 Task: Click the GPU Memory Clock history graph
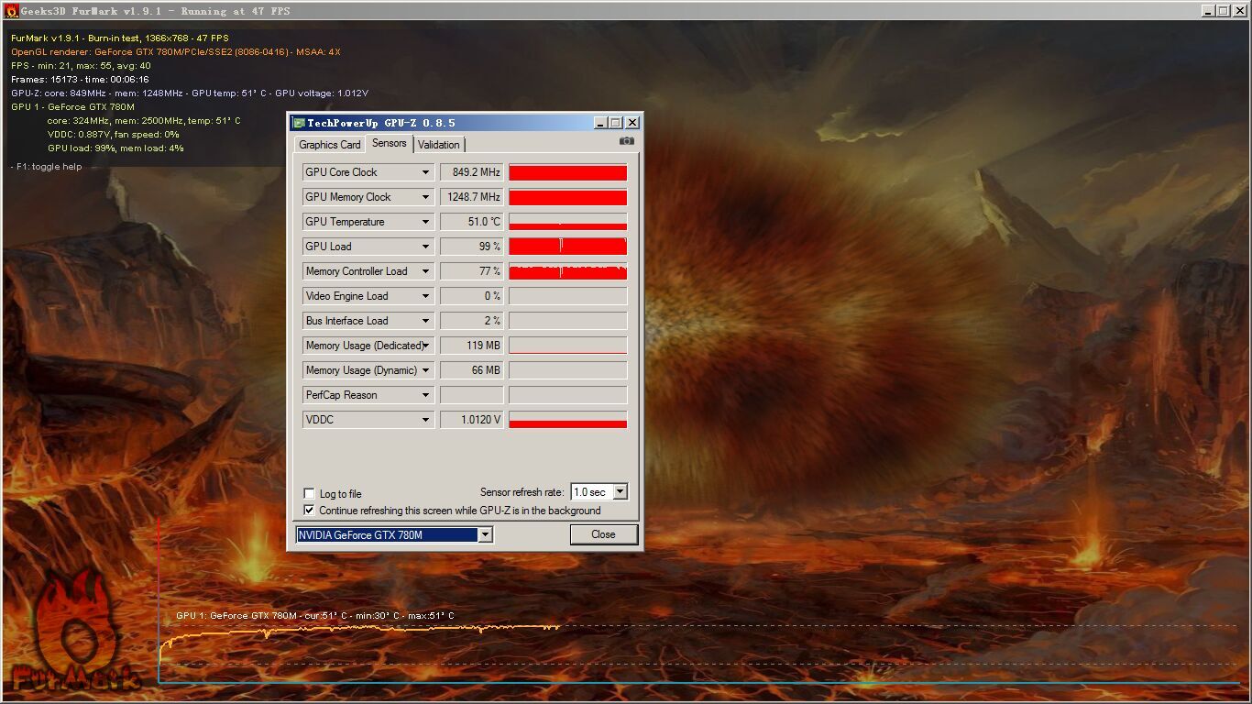pyautogui.click(x=568, y=197)
